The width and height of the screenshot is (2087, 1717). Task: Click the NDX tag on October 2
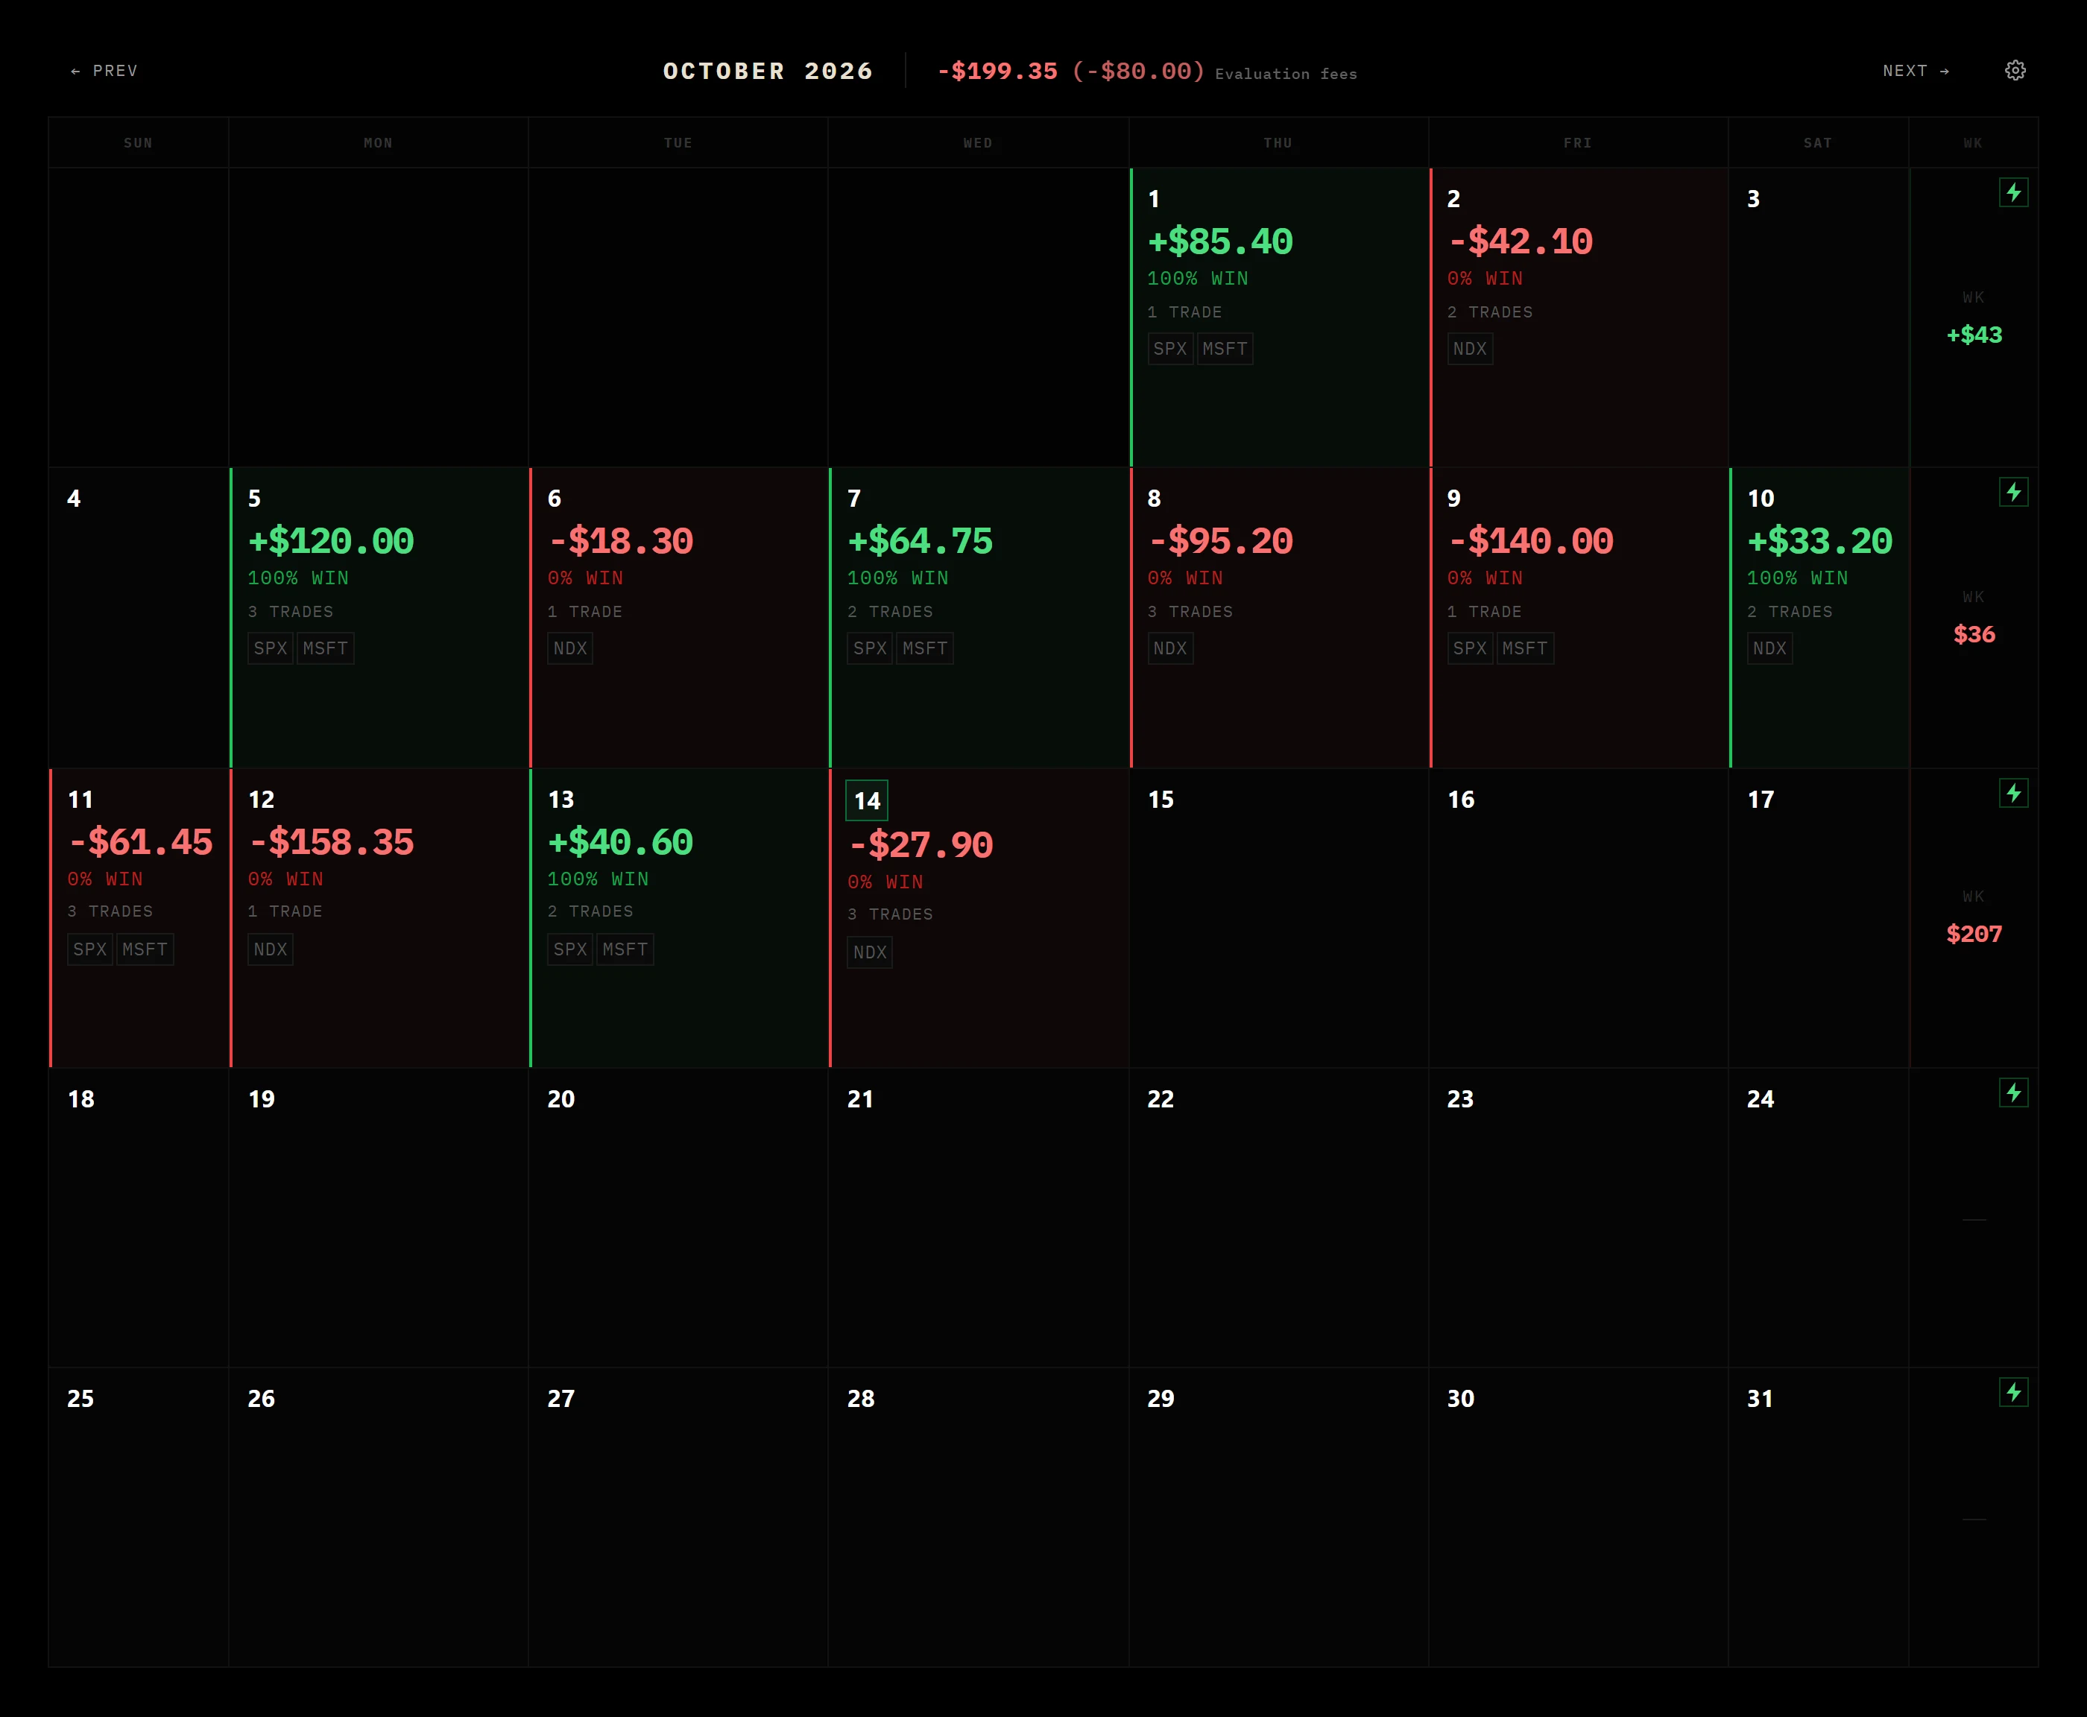click(x=1470, y=348)
